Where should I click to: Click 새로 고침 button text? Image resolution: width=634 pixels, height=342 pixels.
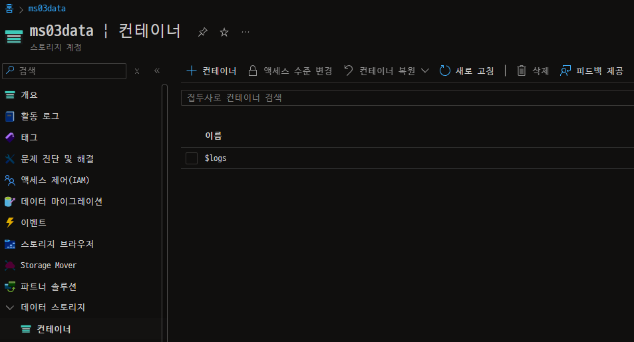475,71
